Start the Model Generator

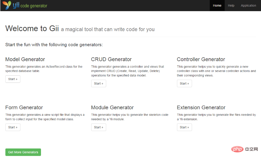click(x=13, y=79)
